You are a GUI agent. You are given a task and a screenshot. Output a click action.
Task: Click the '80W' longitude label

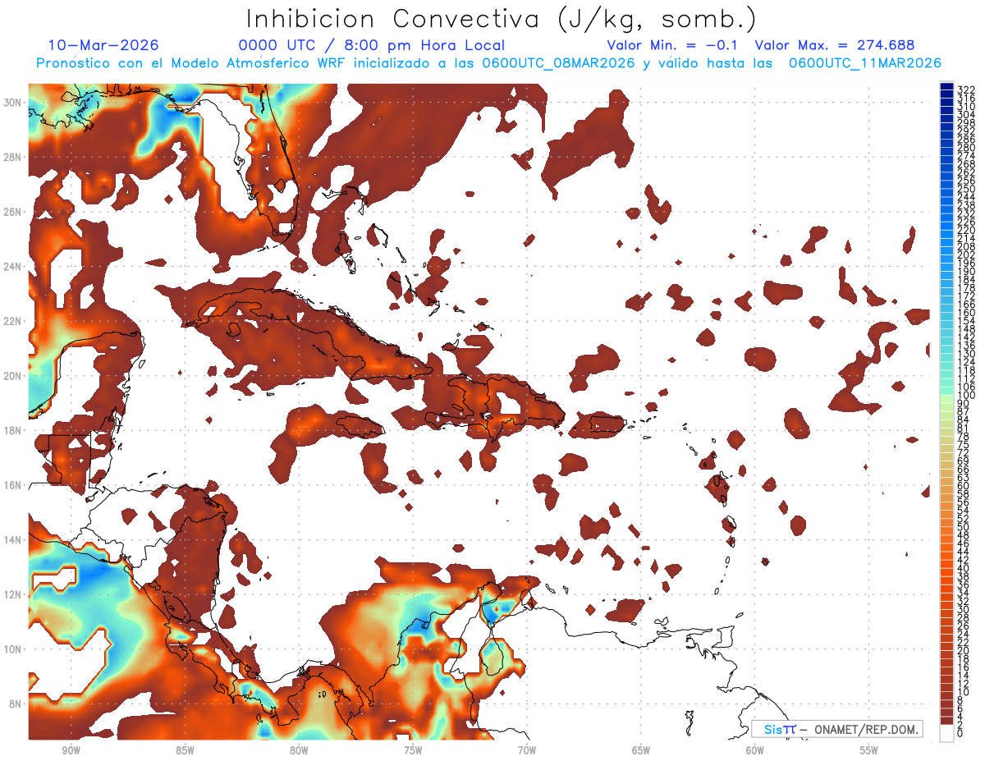(299, 750)
